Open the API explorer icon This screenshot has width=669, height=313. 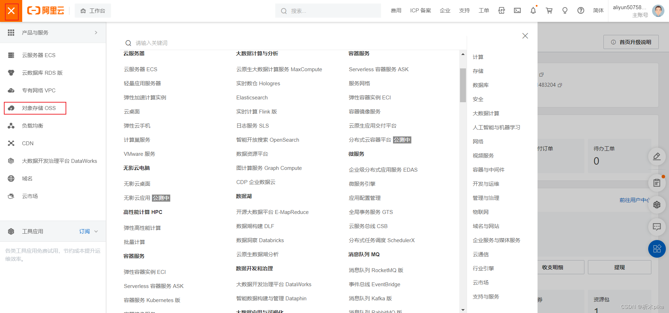tap(501, 11)
